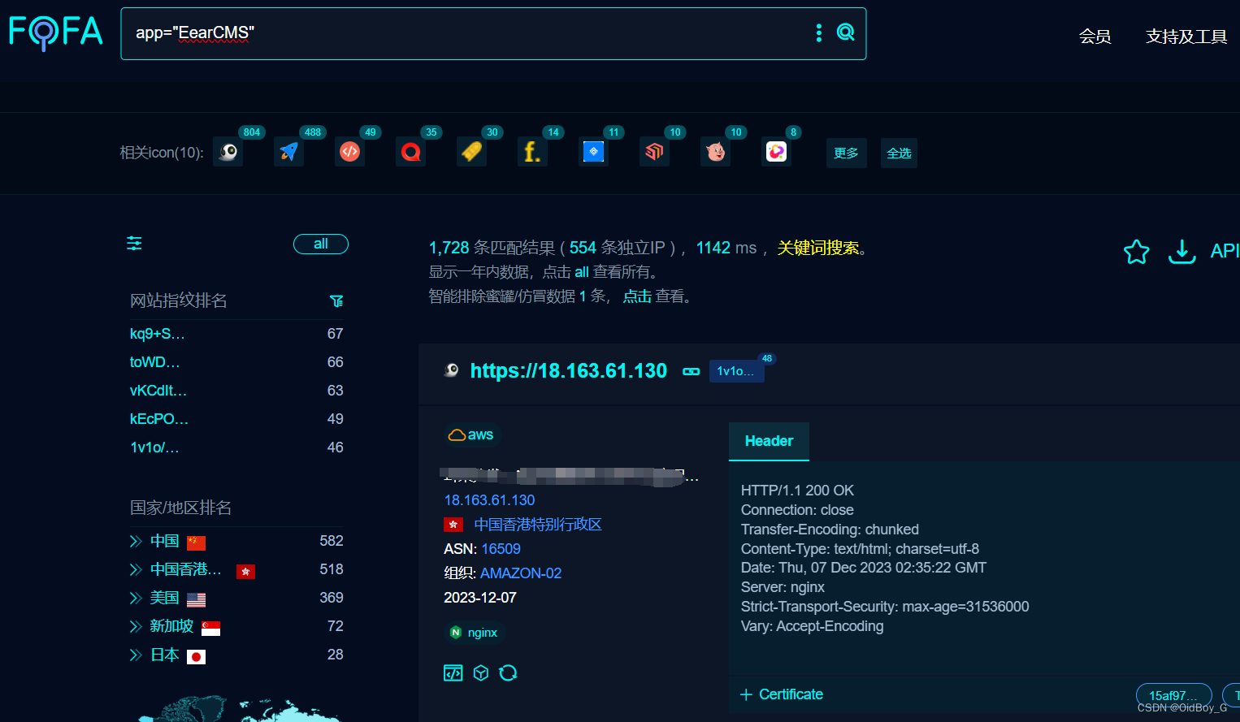Click the 1v1o... fingerprint badge
Screen dimensions: 1240x722
pyautogui.click(x=736, y=371)
